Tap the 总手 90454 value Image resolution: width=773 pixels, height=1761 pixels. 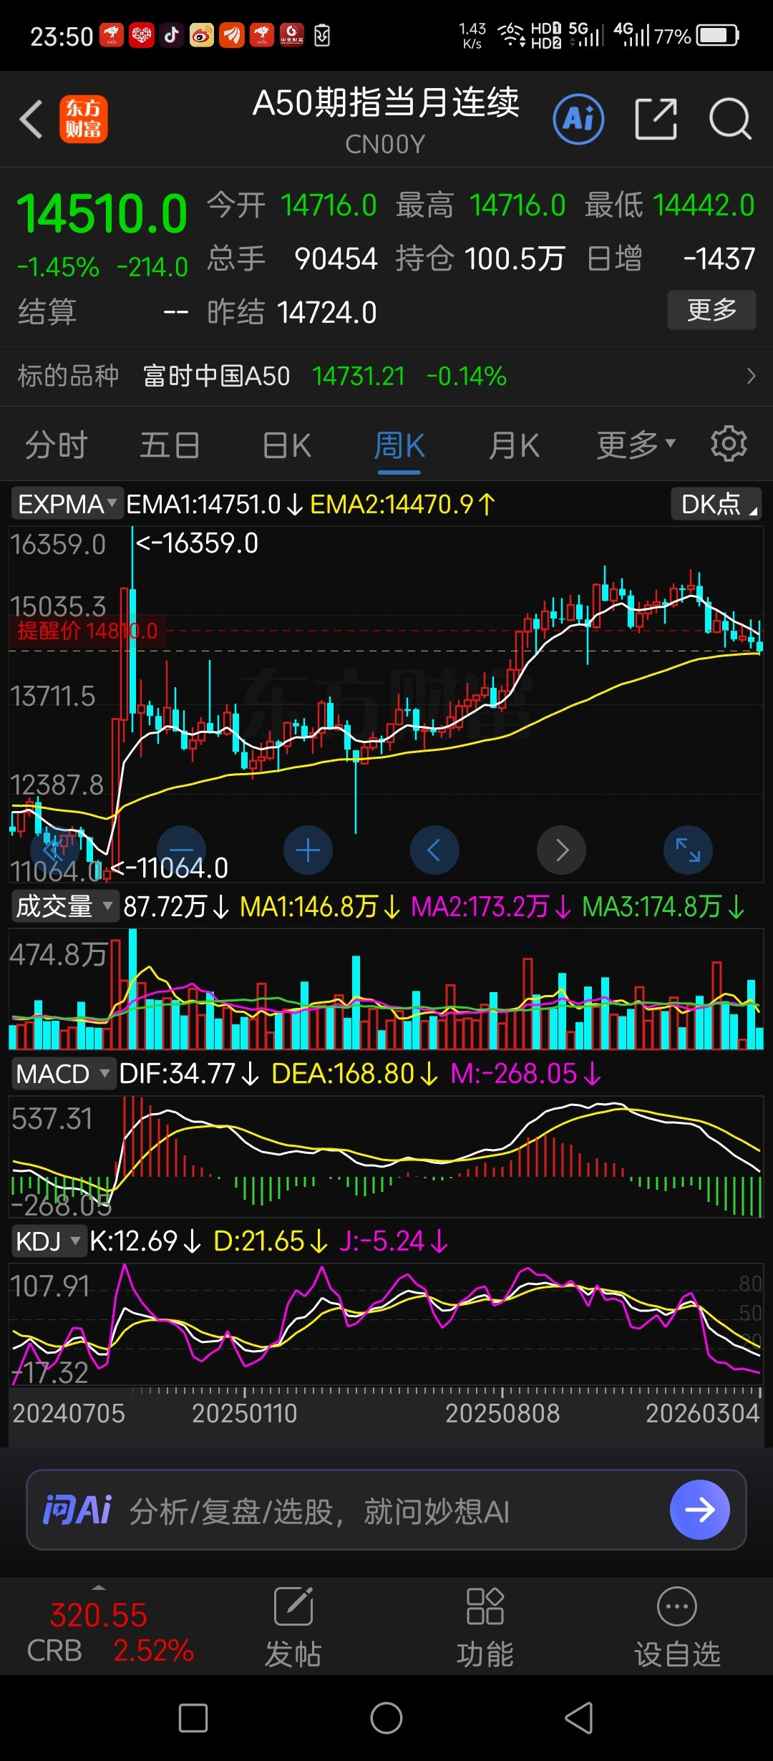tap(336, 259)
